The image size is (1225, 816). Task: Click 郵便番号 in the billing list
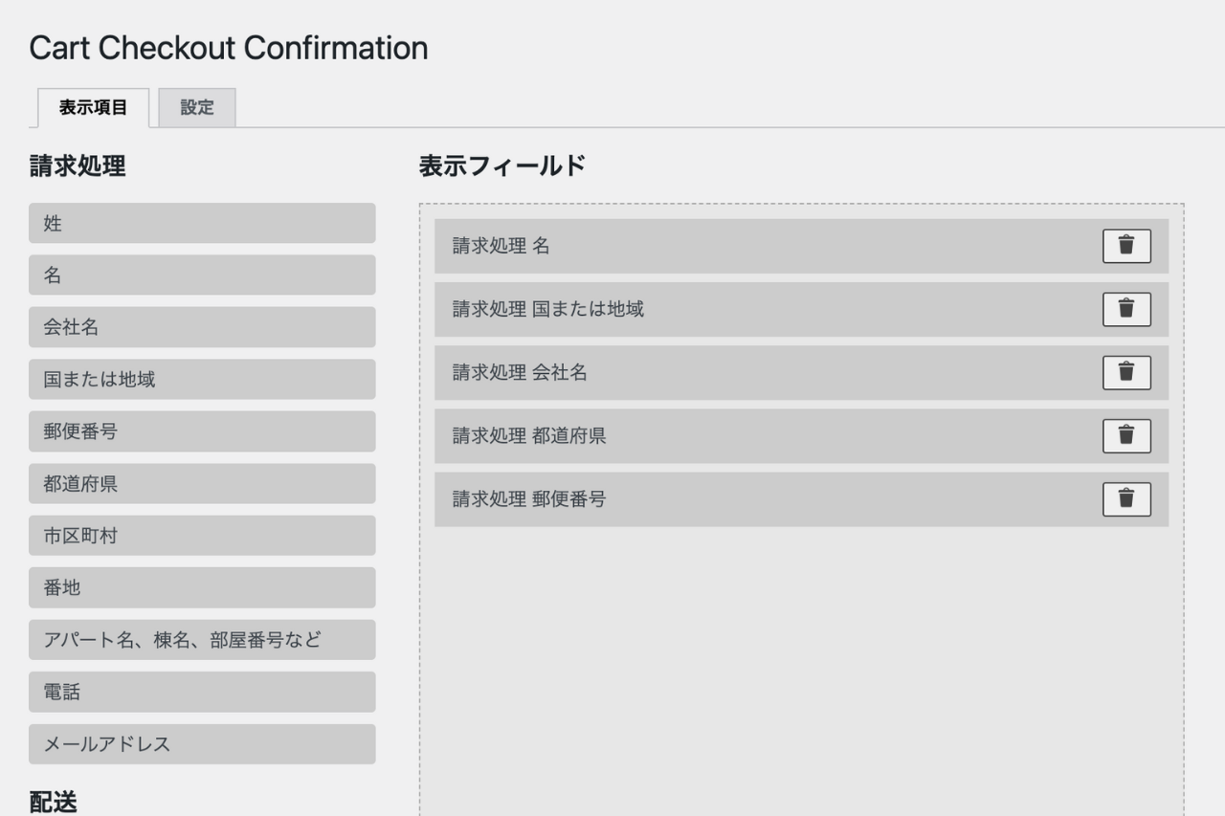(202, 431)
